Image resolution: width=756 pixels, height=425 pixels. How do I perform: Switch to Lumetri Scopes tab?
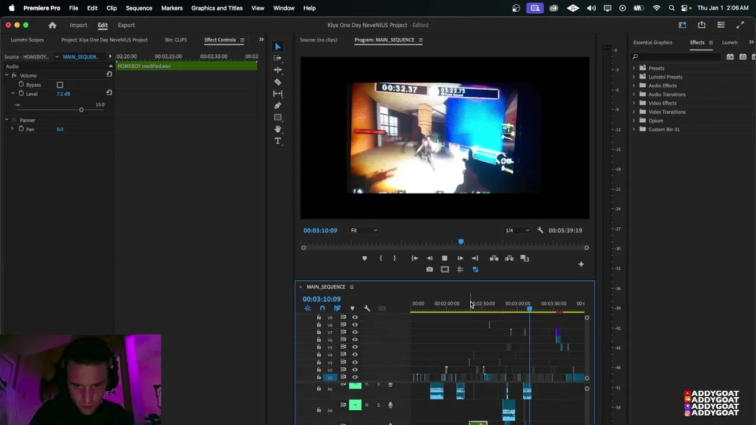pos(27,40)
